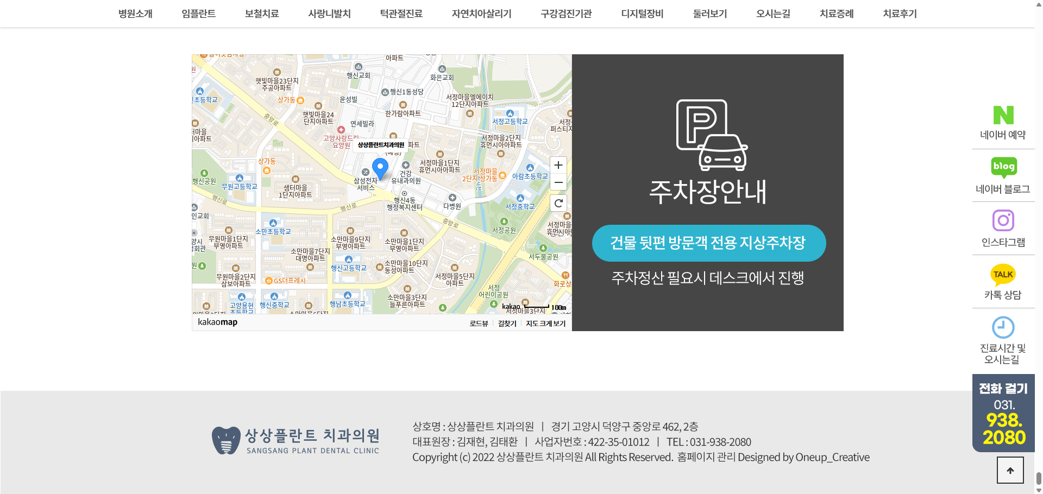
Task: Click the kakaomap logo on the map
Action: tap(217, 322)
